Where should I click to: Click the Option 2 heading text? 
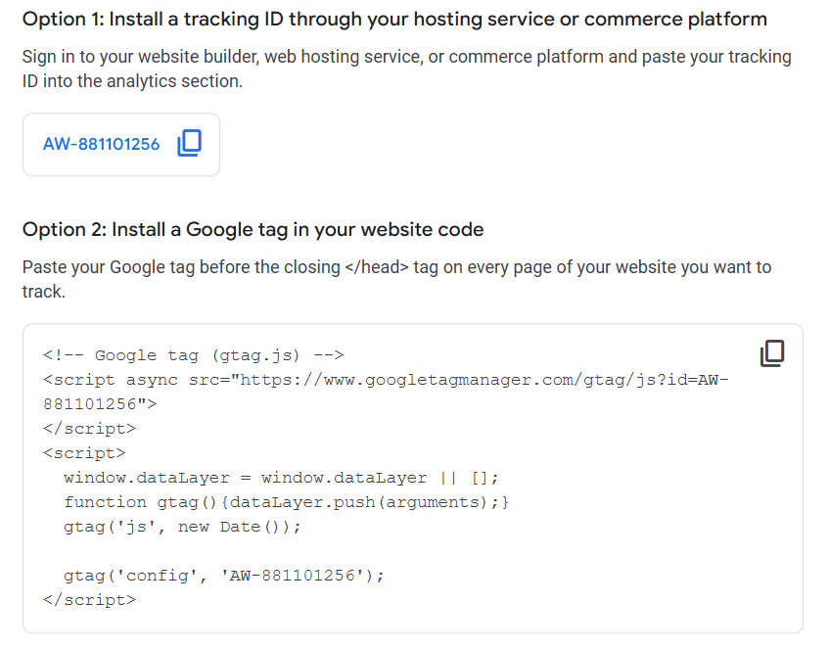[x=253, y=229]
